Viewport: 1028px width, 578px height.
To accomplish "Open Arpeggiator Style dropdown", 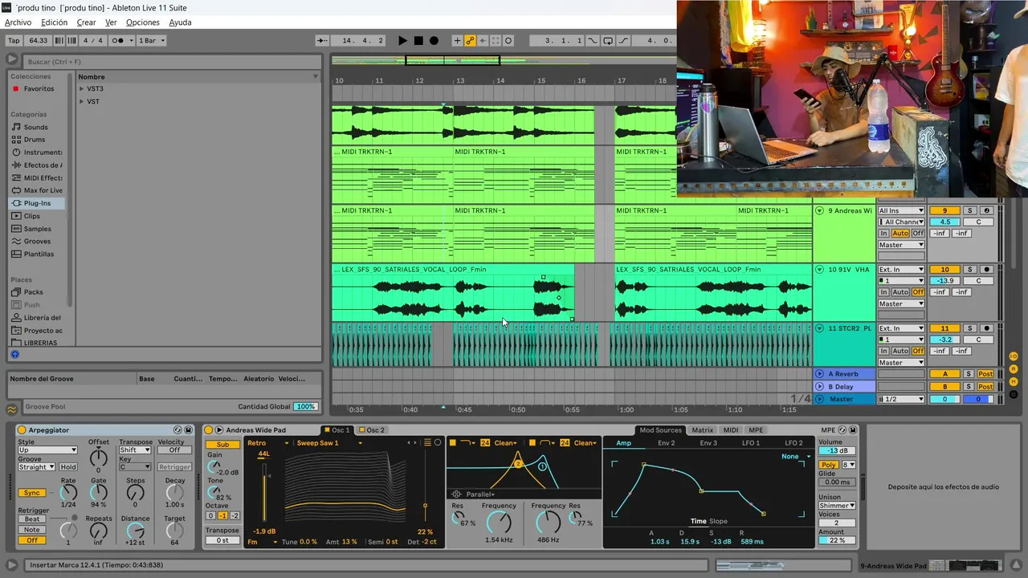I will [47, 450].
